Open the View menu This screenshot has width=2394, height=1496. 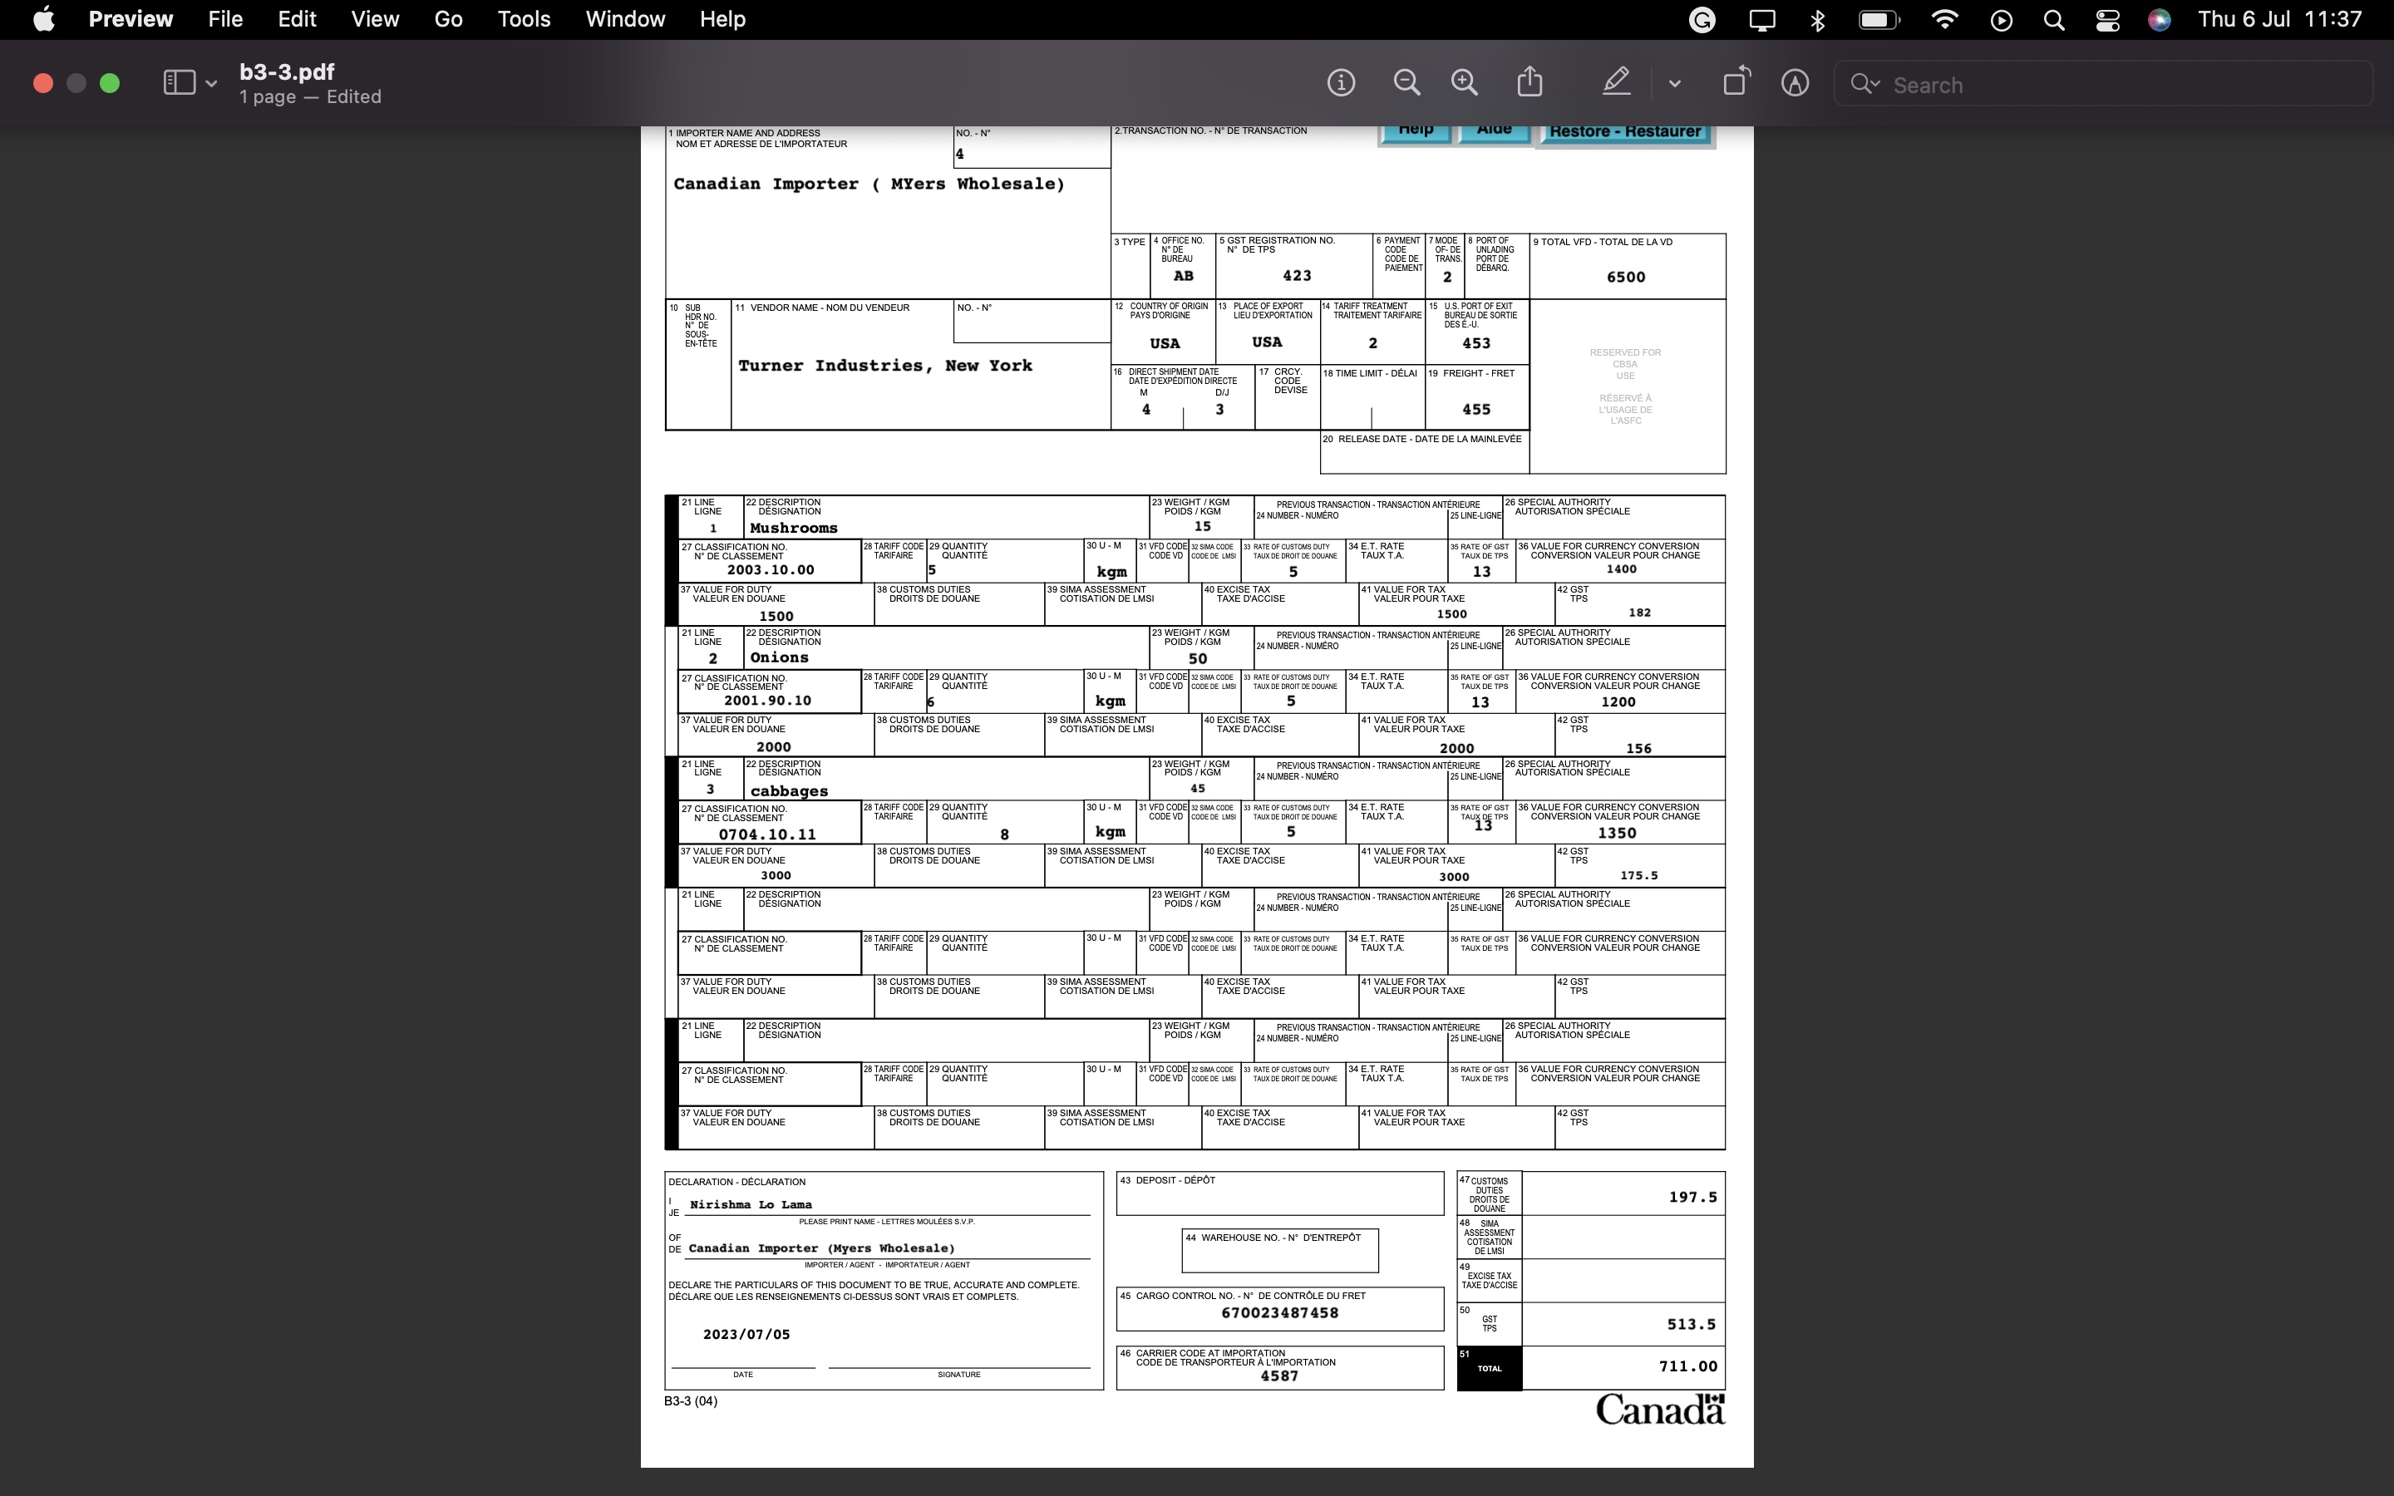(x=373, y=19)
